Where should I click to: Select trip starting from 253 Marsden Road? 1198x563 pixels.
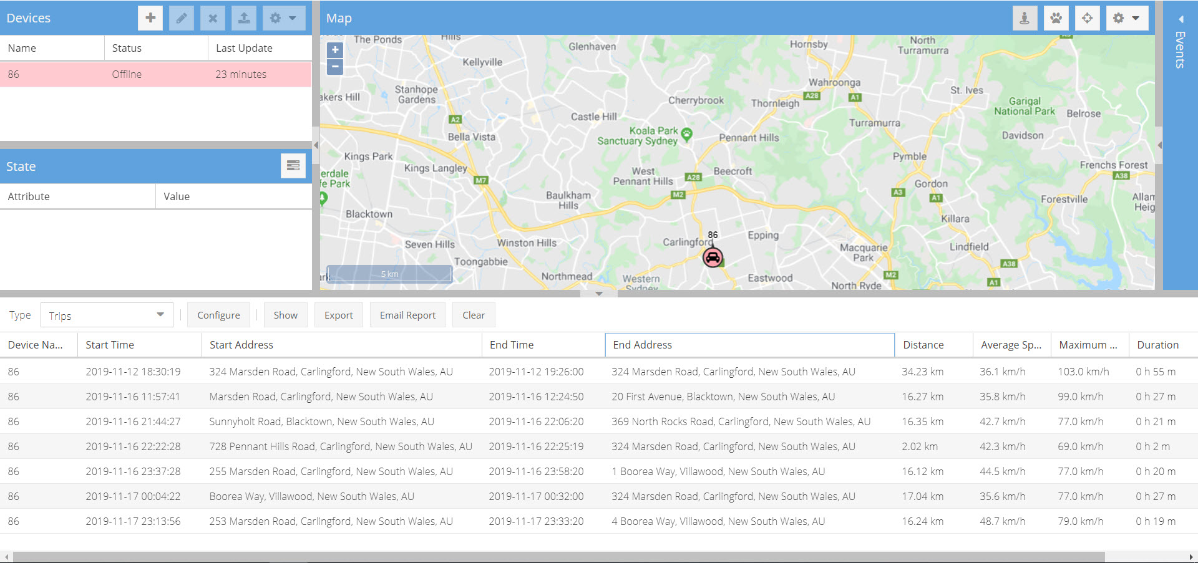(x=599, y=521)
